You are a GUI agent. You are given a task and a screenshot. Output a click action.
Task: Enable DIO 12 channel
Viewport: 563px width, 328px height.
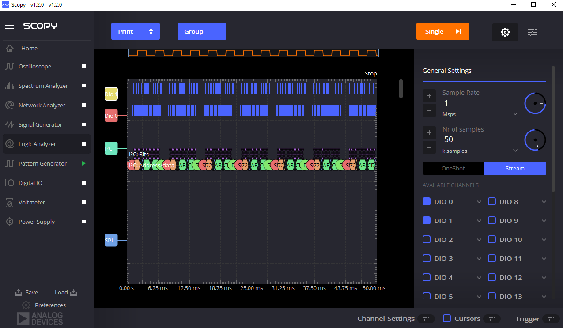pyautogui.click(x=492, y=277)
